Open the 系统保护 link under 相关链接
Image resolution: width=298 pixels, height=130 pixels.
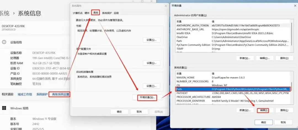(42, 94)
